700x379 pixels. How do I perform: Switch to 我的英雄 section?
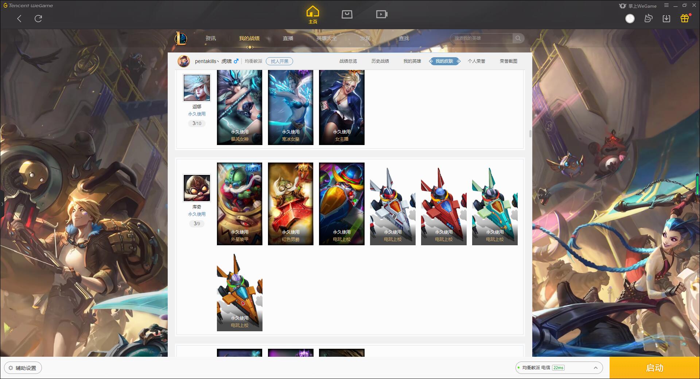(412, 61)
